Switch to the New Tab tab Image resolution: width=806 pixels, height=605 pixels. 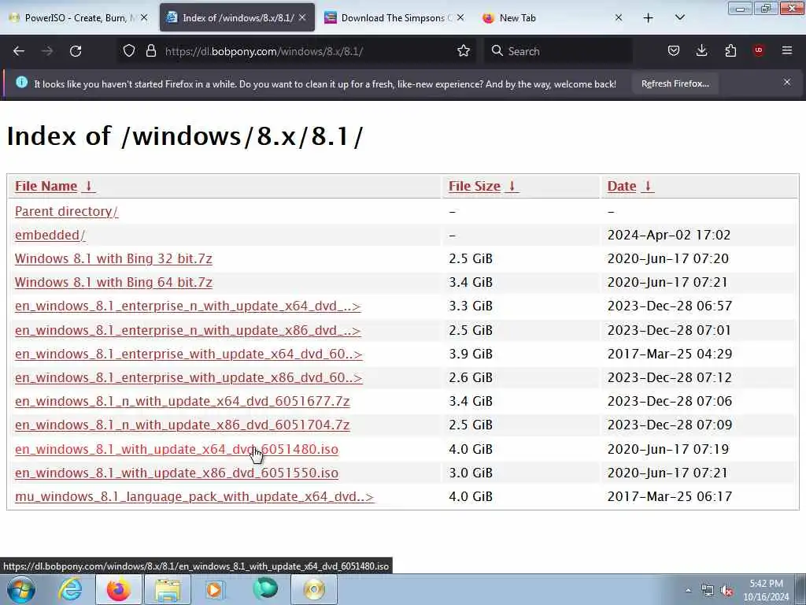point(553,18)
